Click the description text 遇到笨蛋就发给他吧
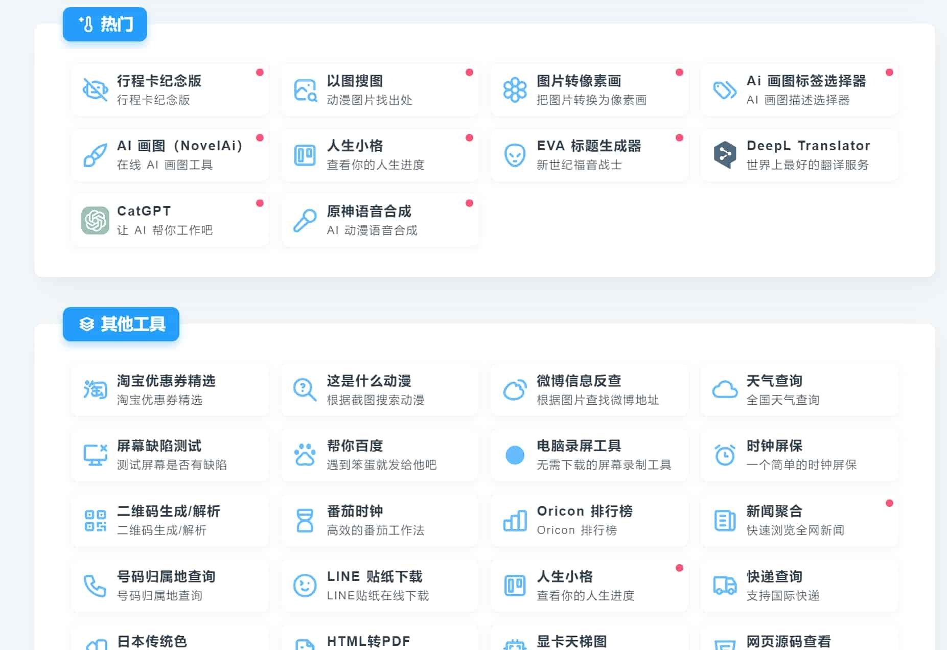 pyautogui.click(x=382, y=465)
